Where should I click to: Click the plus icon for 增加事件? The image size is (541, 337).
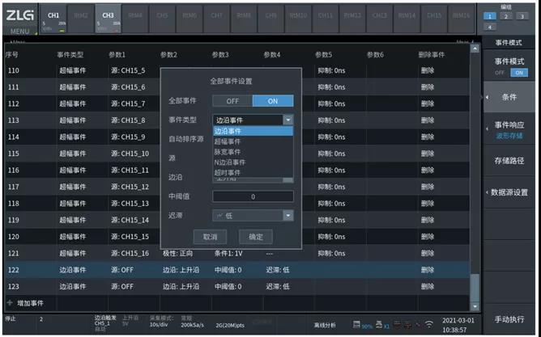(10, 303)
